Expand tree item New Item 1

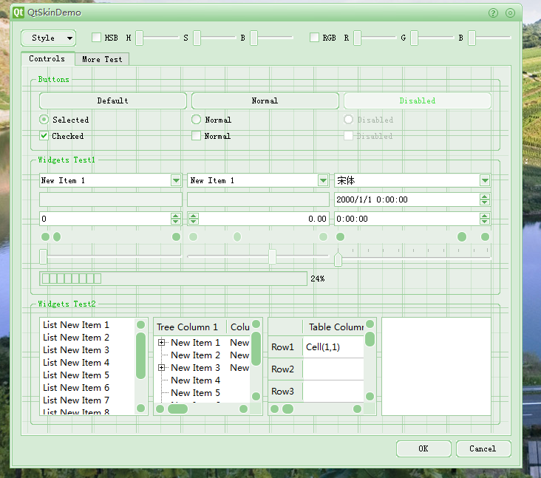(x=161, y=343)
